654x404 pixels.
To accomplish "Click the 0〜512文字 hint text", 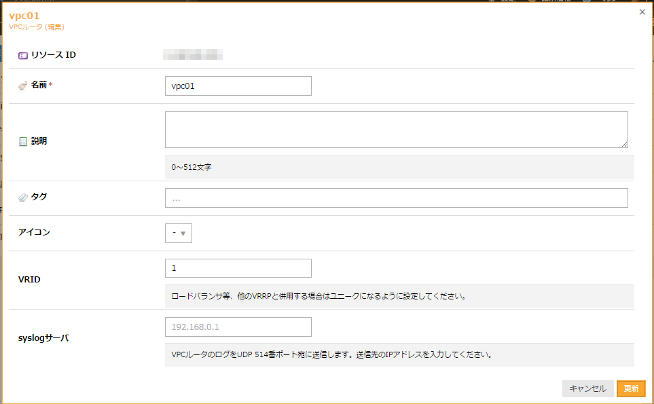I will pos(192,167).
